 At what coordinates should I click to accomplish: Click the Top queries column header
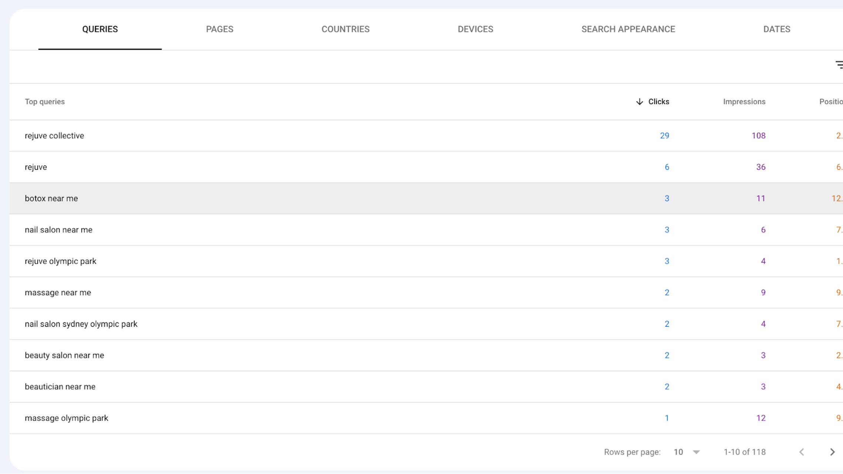[45, 101]
